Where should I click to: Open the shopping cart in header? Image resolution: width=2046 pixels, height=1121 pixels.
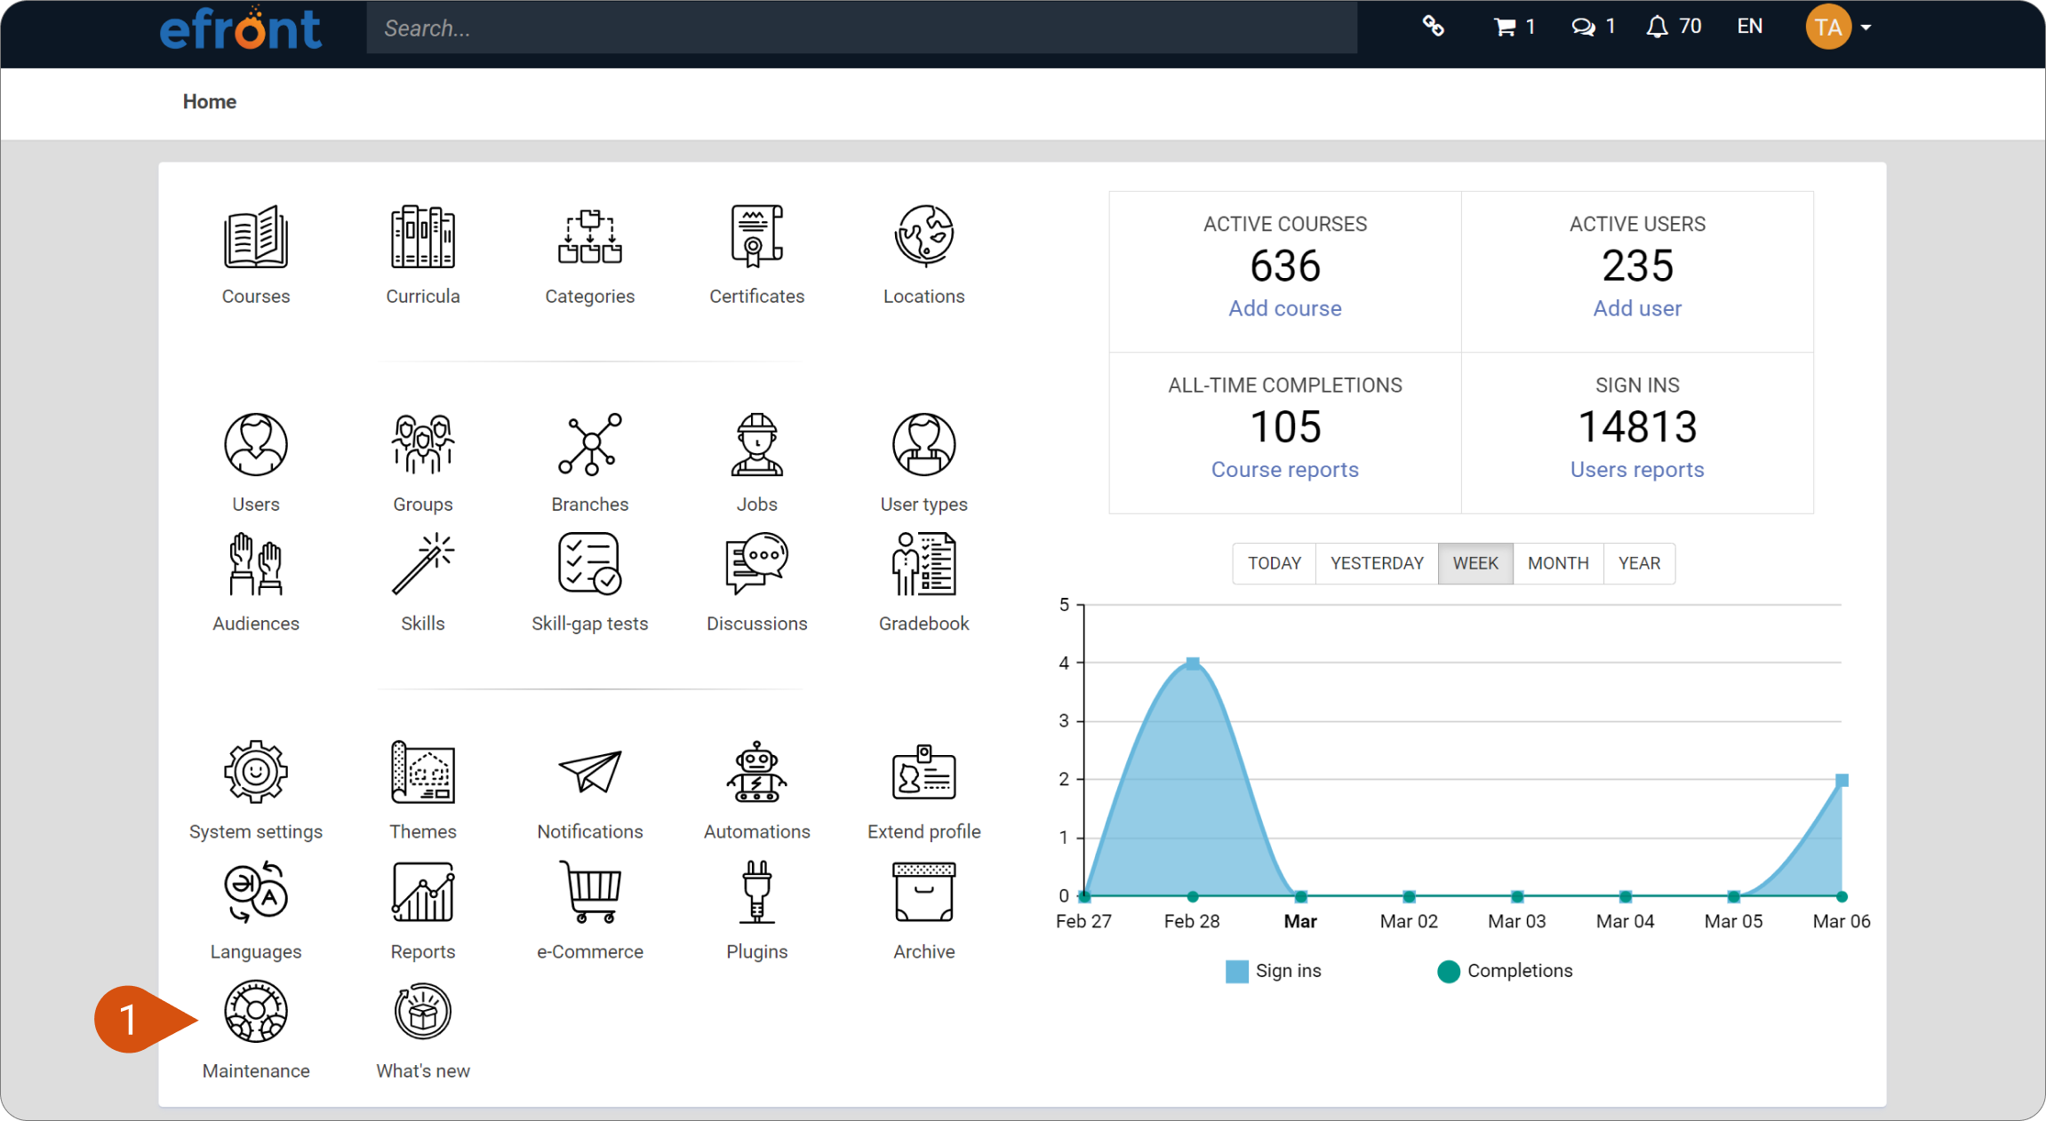[1514, 27]
